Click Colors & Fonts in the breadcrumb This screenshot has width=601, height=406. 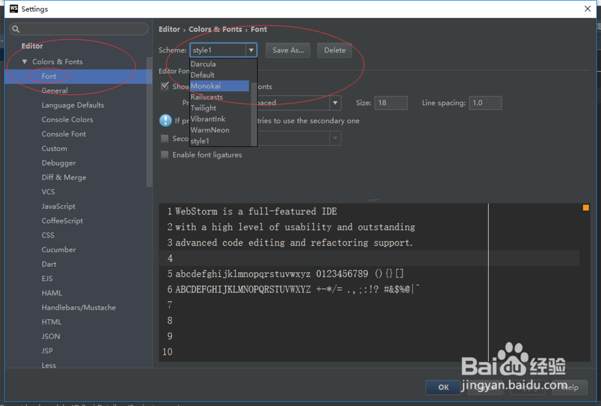pyautogui.click(x=215, y=29)
